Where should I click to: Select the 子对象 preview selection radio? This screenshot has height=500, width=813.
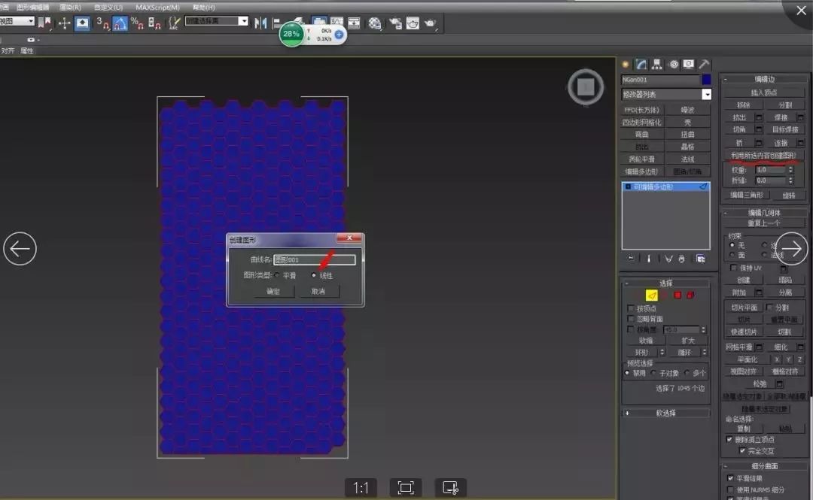point(653,373)
